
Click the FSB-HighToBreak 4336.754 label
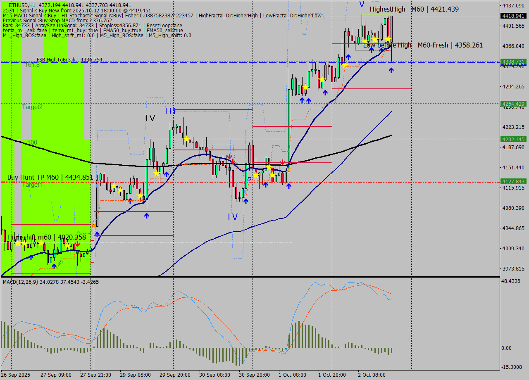coord(69,60)
